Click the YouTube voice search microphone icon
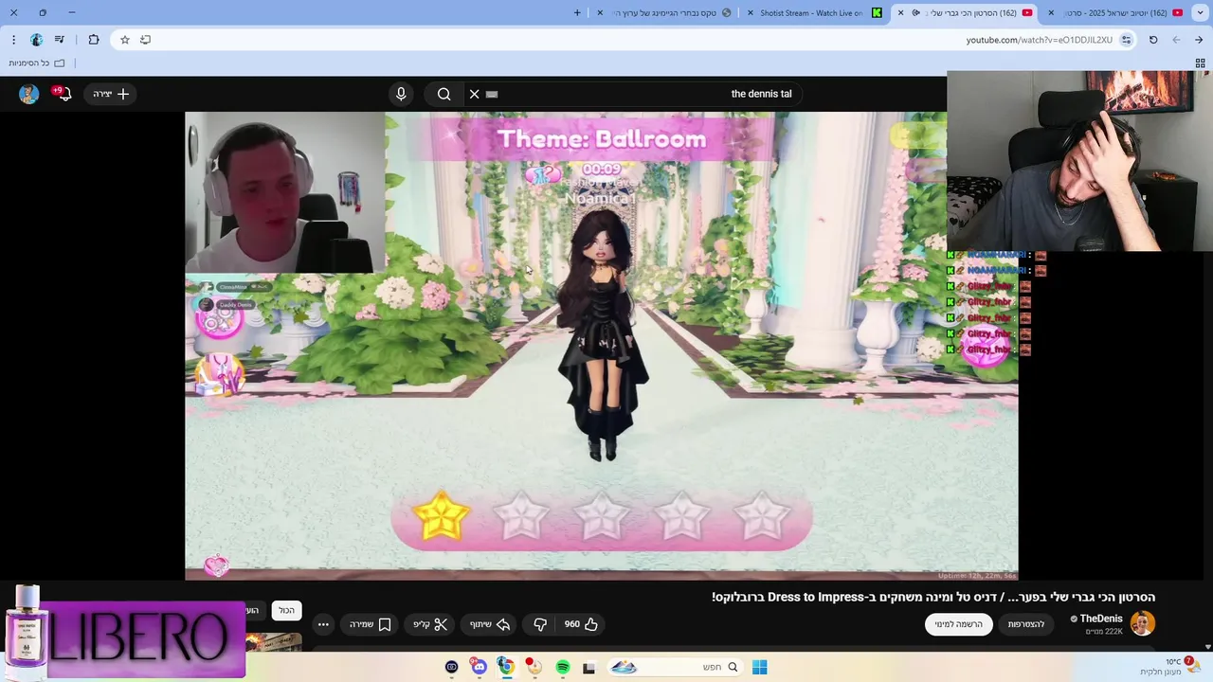Screen dimensions: 1213x682 [401, 94]
